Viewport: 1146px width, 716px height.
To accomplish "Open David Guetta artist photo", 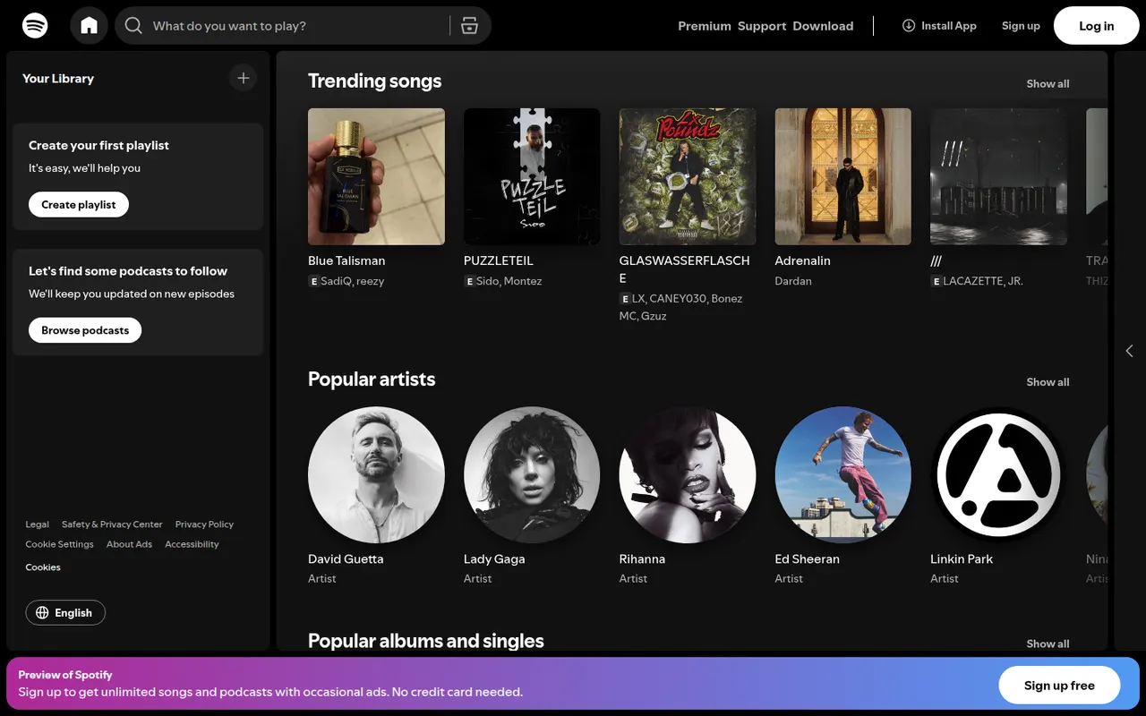I will click(x=376, y=475).
